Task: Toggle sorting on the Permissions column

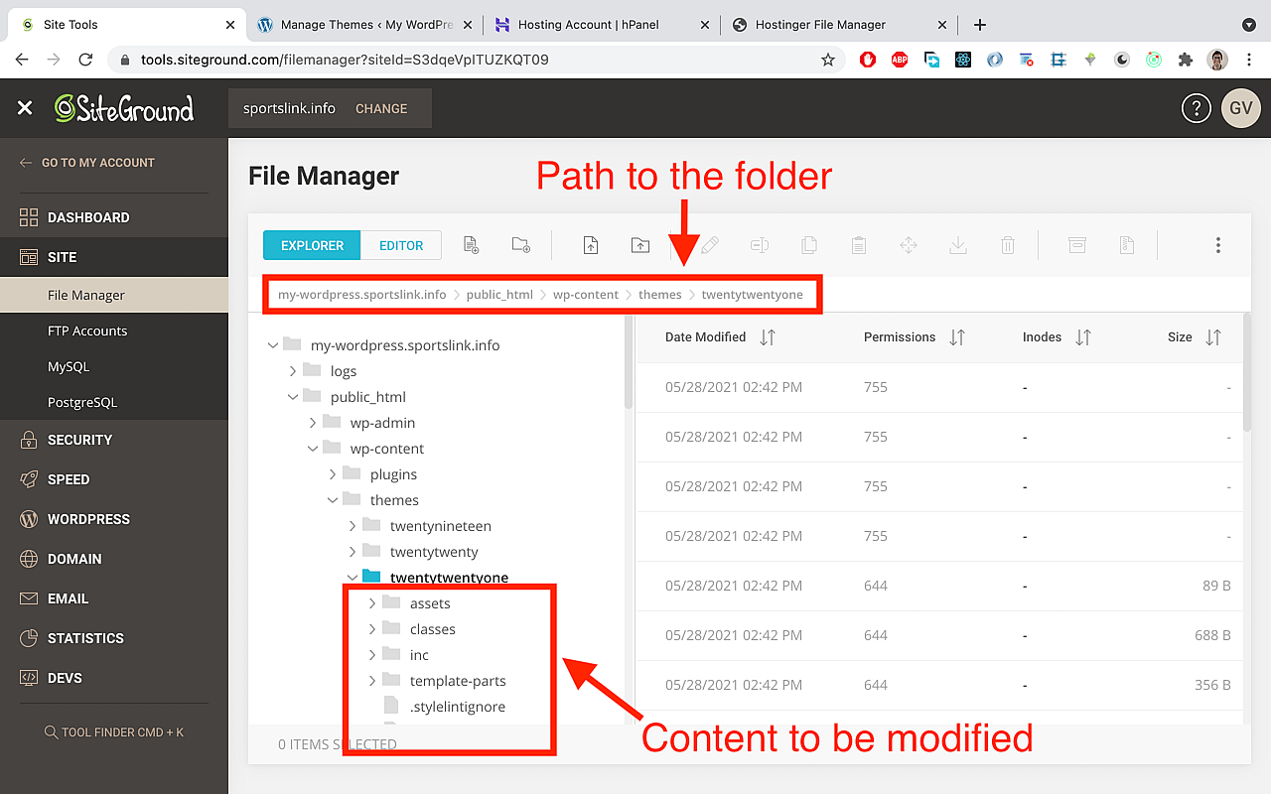Action: [x=956, y=337]
